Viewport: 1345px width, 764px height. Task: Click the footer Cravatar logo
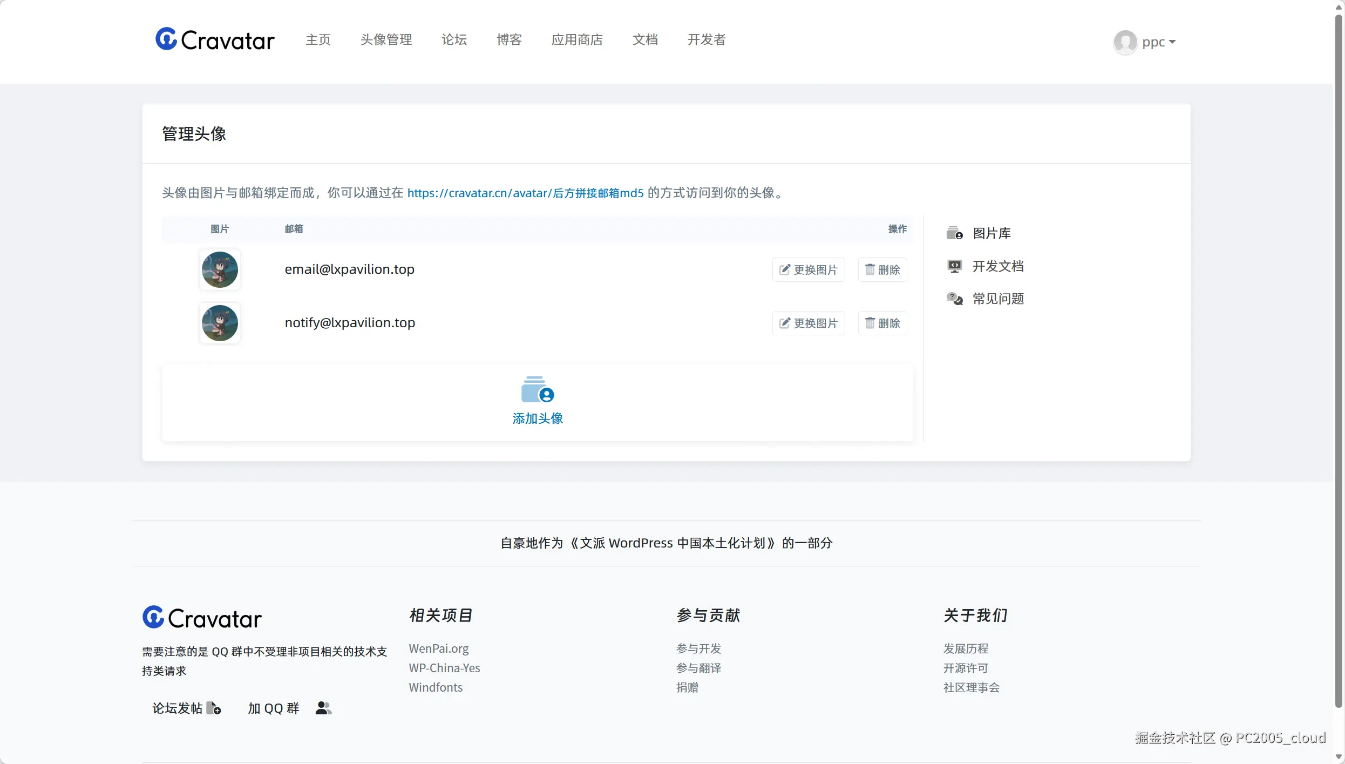tap(202, 618)
